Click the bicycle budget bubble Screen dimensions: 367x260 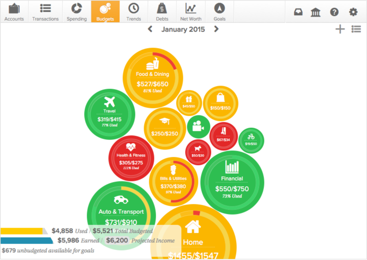pyautogui.click(x=251, y=140)
